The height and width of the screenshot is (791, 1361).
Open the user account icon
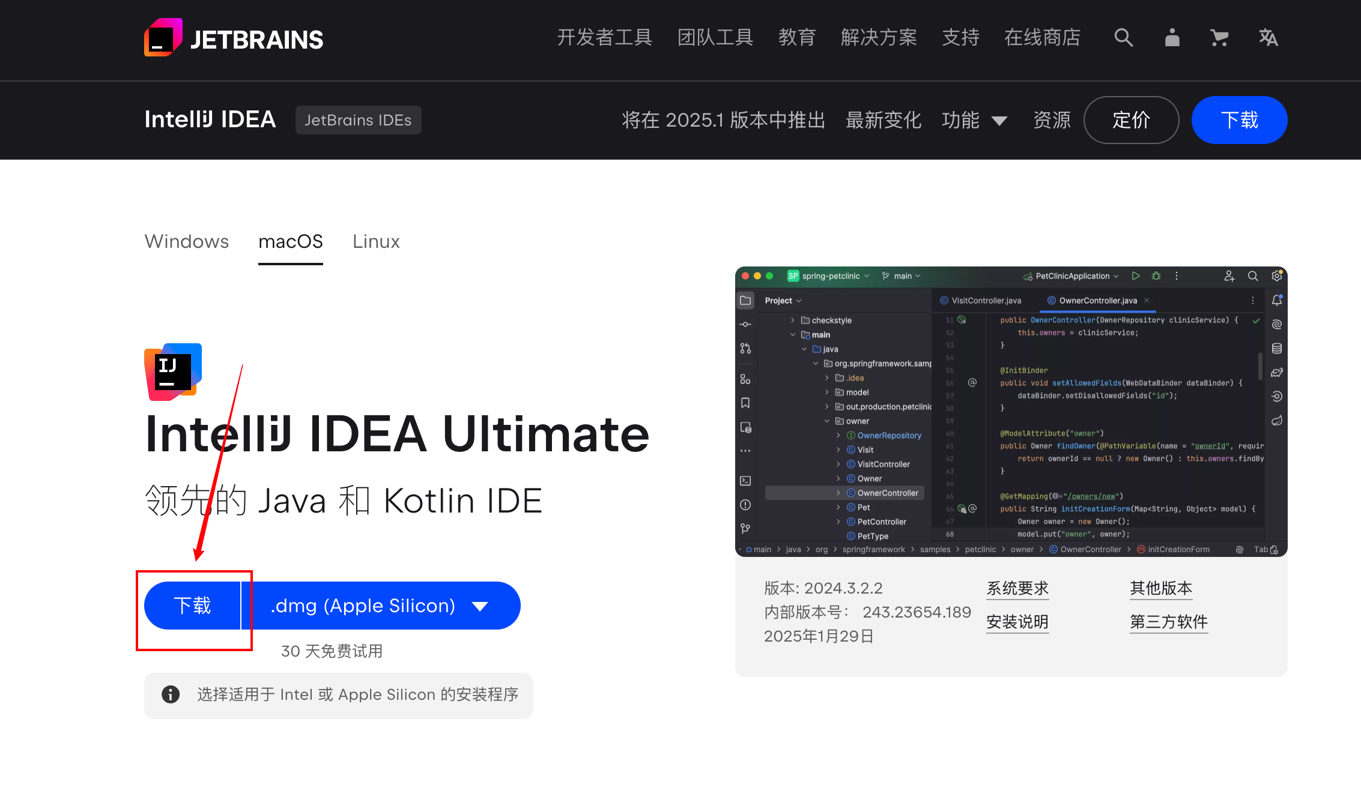click(1172, 38)
